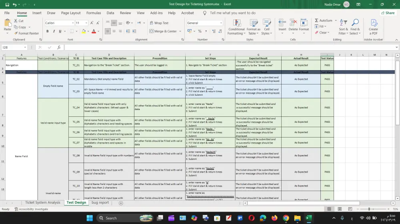Toggle middle vertical alignment
This screenshot has width=400, height=224.
(114, 23)
